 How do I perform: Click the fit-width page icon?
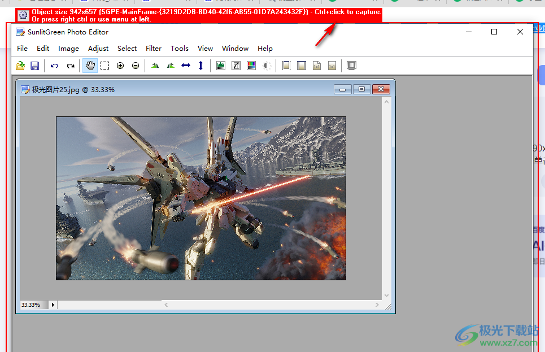pyautogui.click(x=302, y=66)
